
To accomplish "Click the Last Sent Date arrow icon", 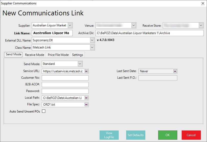I will (x=175, y=71).
